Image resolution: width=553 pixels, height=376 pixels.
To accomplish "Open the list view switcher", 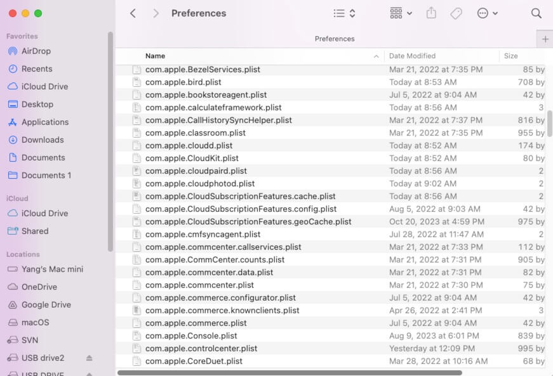I will click(344, 13).
